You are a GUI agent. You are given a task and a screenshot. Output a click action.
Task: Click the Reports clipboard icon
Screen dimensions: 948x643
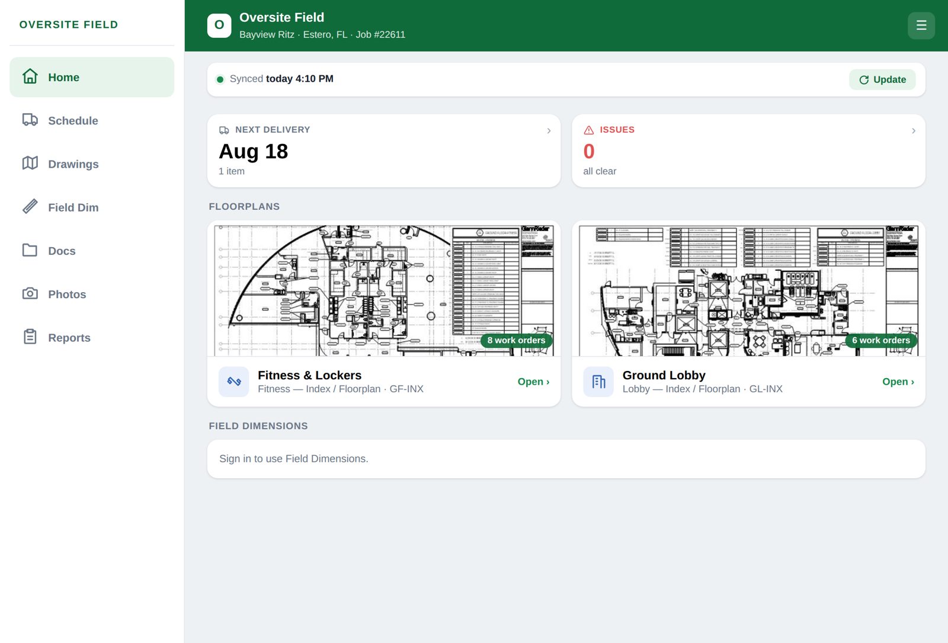coord(30,337)
